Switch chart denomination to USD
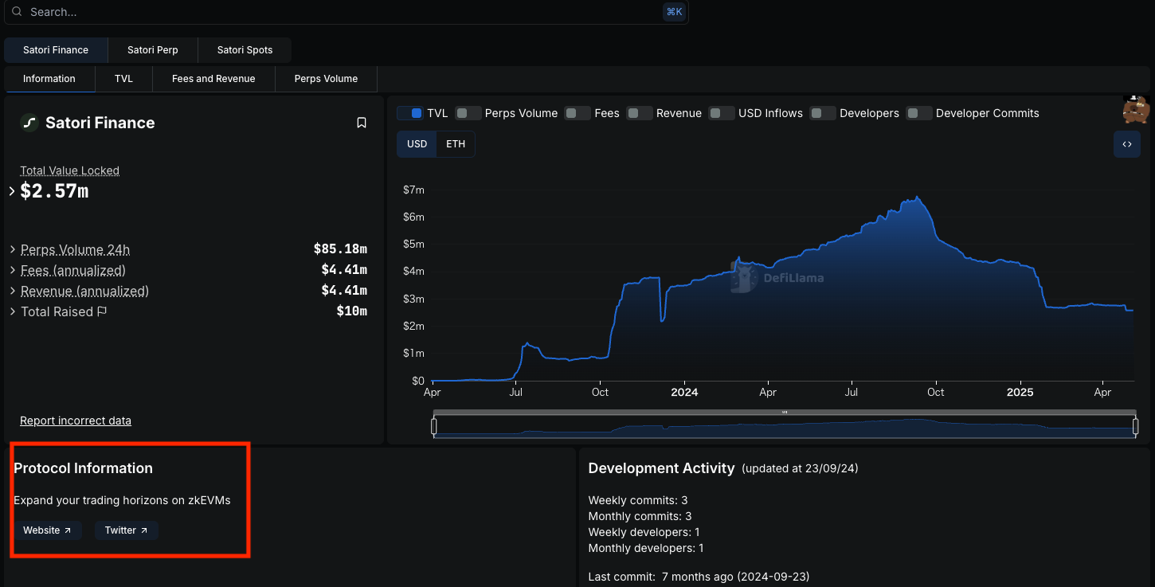 pyautogui.click(x=417, y=144)
